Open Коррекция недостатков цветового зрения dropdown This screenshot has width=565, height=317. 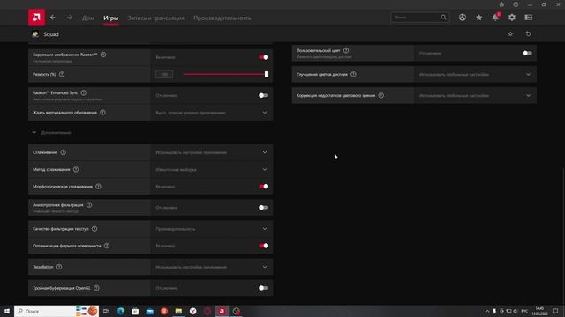[475, 96]
